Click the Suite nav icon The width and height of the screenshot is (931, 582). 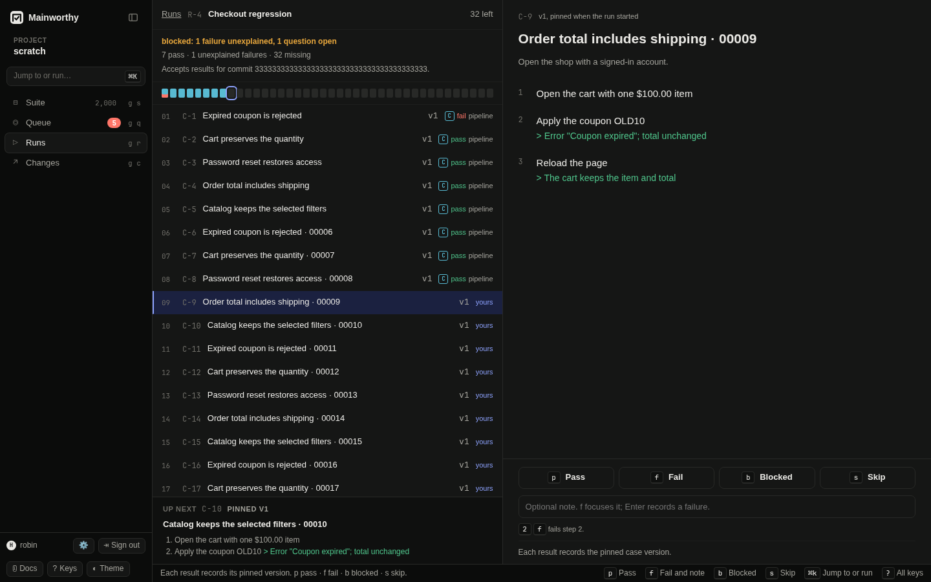click(x=16, y=103)
